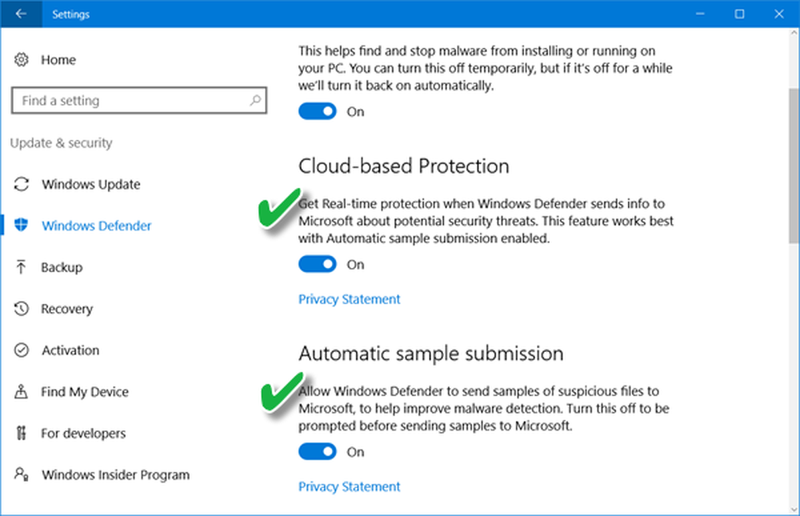Click the Activation checkmark circle icon
The height and width of the screenshot is (516, 800).
pos(22,350)
